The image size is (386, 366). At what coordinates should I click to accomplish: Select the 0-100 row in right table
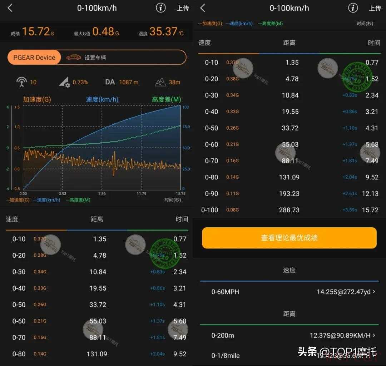click(289, 210)
